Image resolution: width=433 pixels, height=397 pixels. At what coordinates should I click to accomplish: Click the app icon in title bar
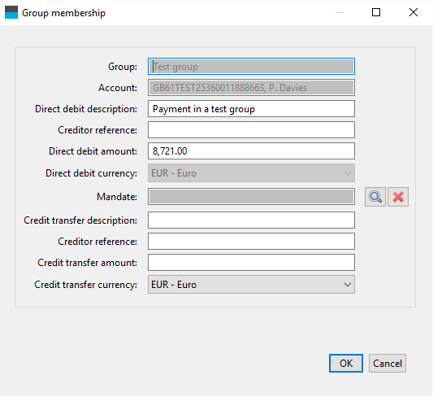point(11,12)
